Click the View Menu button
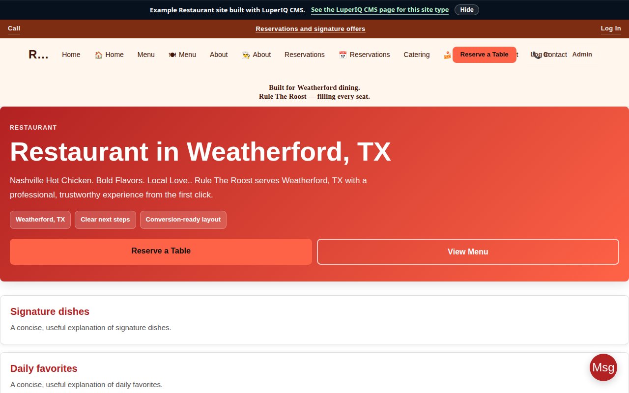 coord(467,252)
